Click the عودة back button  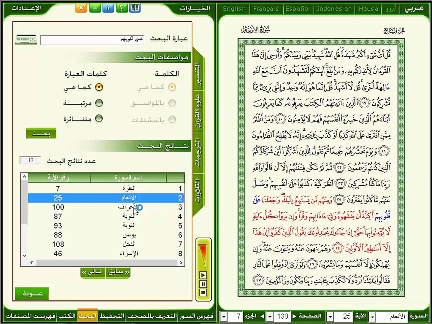[x=31, y=293]
